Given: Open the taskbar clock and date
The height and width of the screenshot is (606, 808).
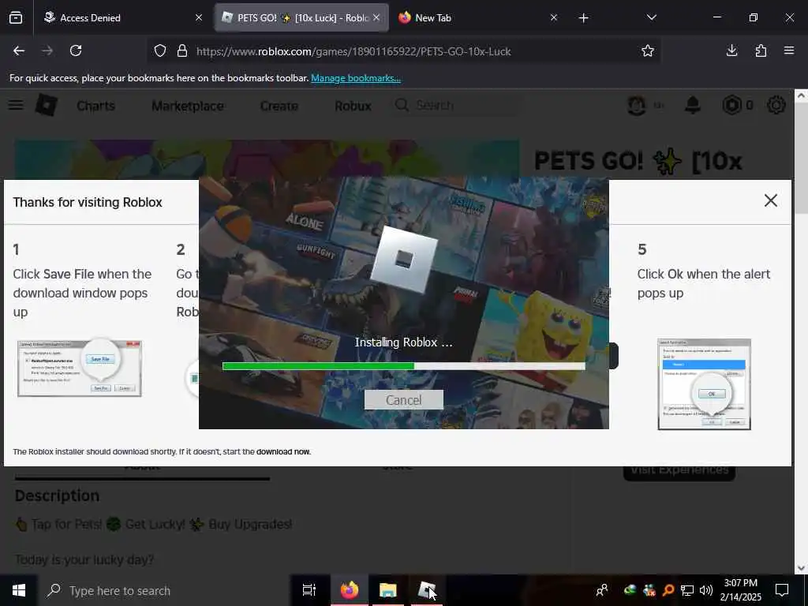Looking at the screenshot, I should [740, 590].
